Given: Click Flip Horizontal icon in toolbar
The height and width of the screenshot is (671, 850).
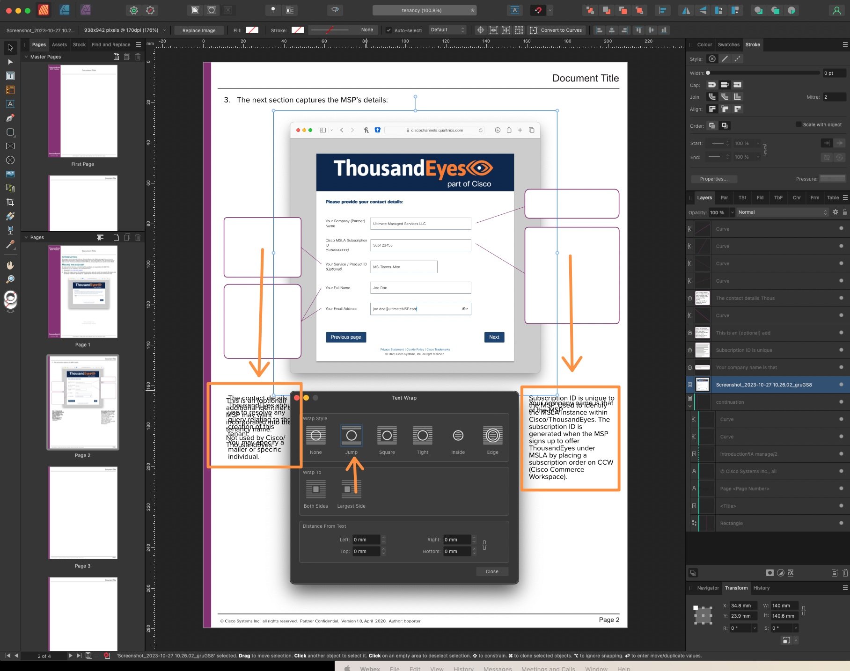Looking at the screenshot, I should 686,10.
